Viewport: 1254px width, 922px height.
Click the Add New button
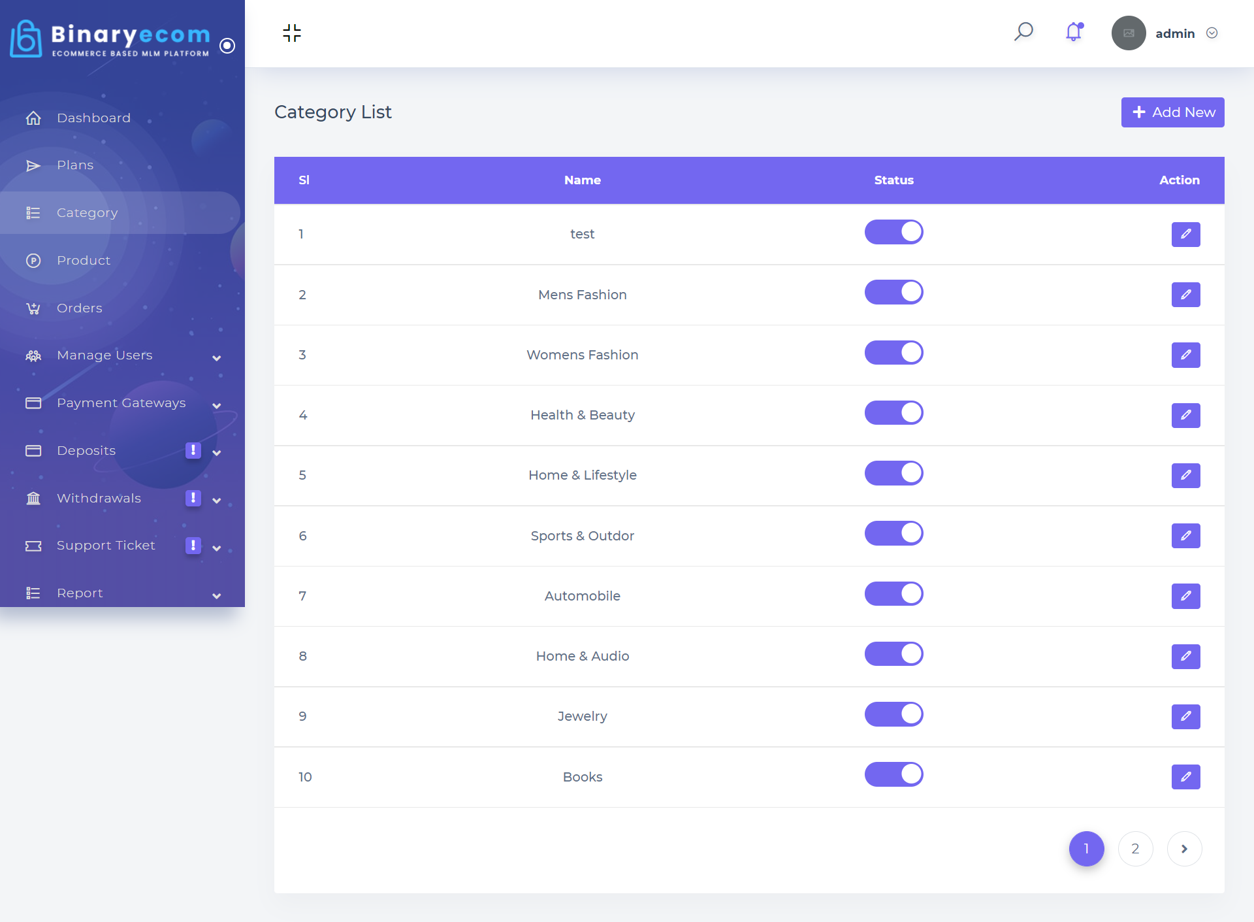click(1172, 112)
